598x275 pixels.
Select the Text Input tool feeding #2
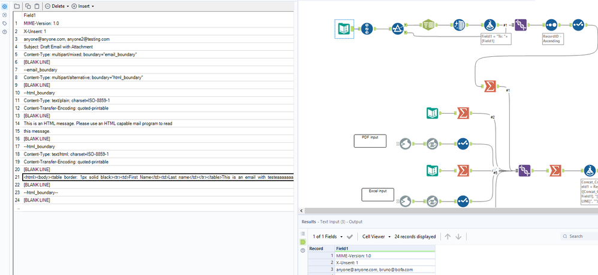[432, 113]
